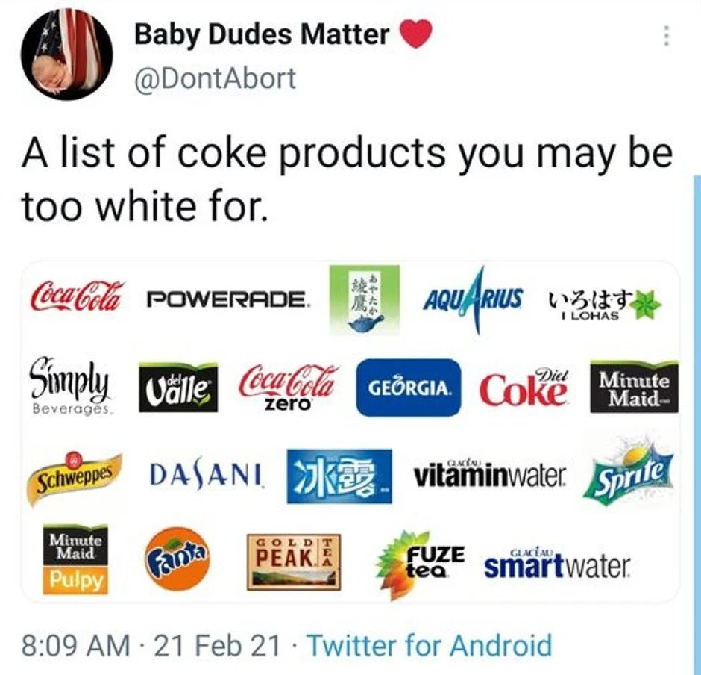Open the Baby Dudes Matter display name
Image resolution: width=701 pixels, height=675 pixels.
point(262,34)
